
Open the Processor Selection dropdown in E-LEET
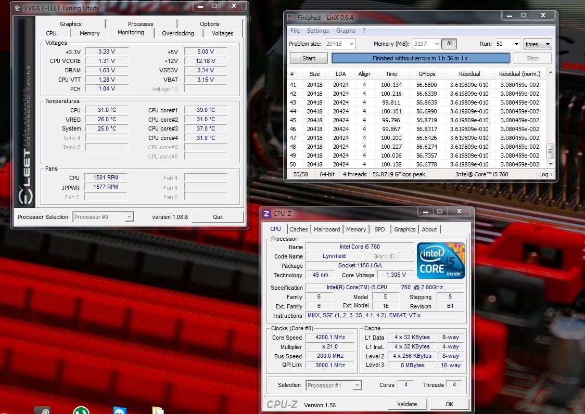pos(129,217)
